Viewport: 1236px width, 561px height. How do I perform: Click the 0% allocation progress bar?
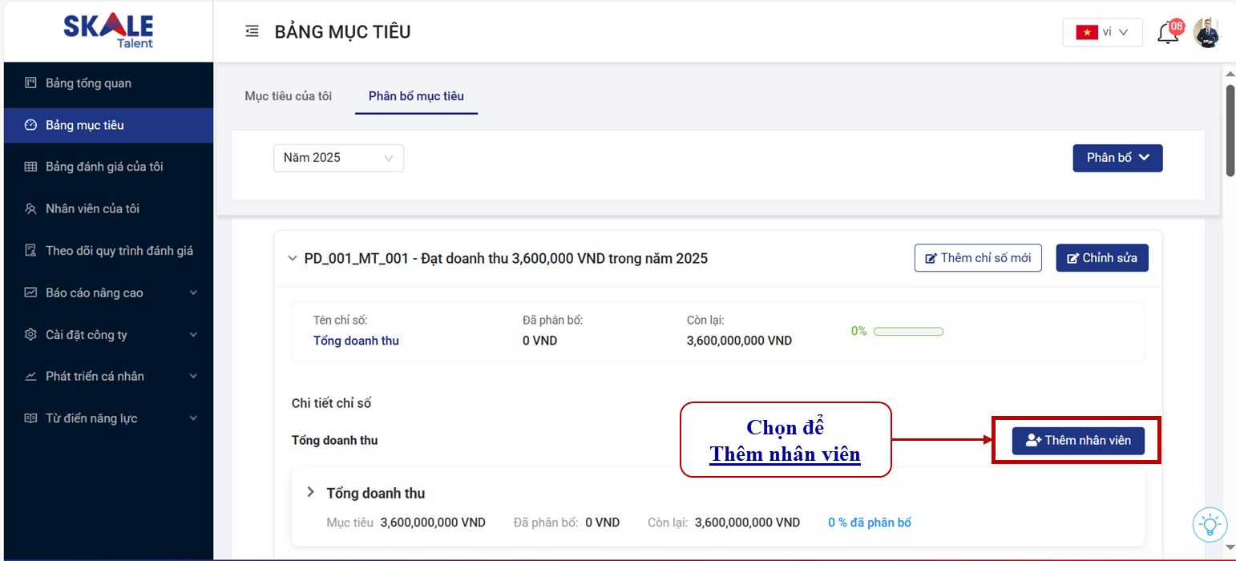click(908, 331)
